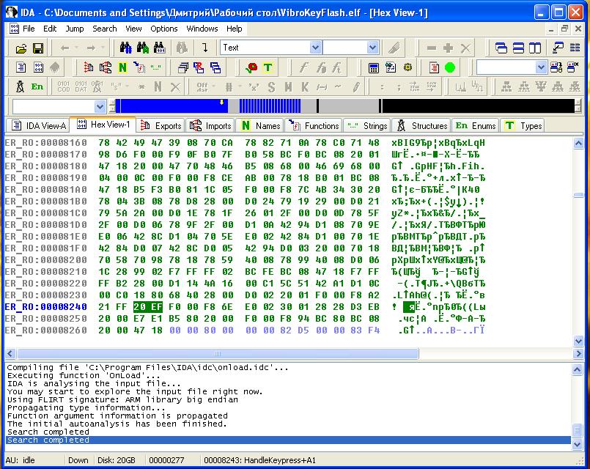The width and height of the screenshot is (590, 469).
Task: Switch to the Strings tab
Action: (x=367, y=125)
